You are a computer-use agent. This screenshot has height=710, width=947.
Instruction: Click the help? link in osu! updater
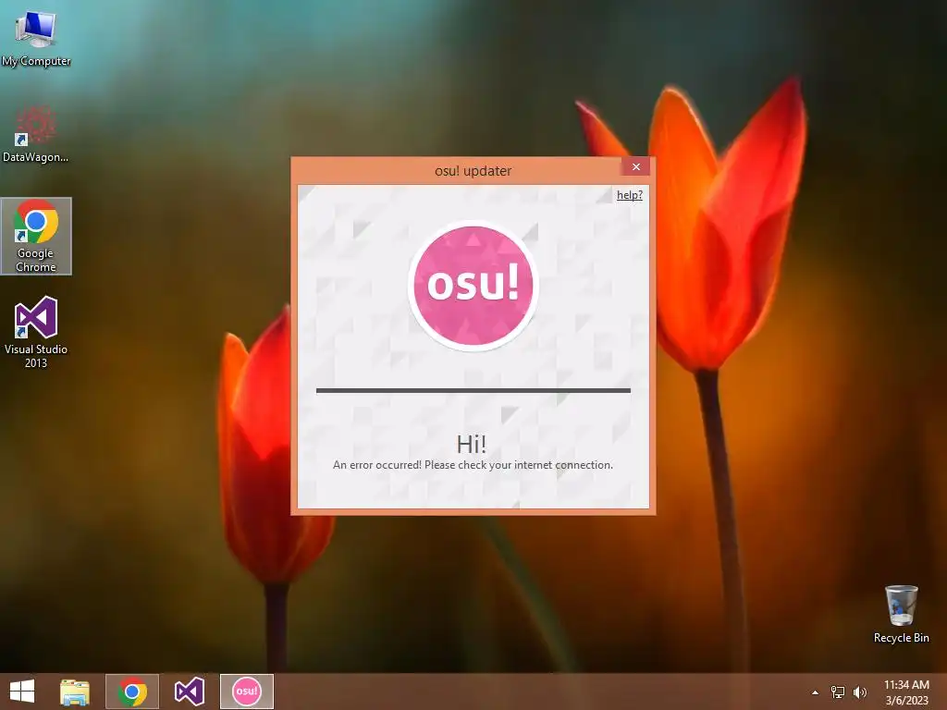629,195
